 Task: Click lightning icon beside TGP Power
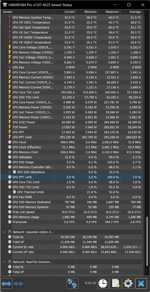(x=10, y=127)
